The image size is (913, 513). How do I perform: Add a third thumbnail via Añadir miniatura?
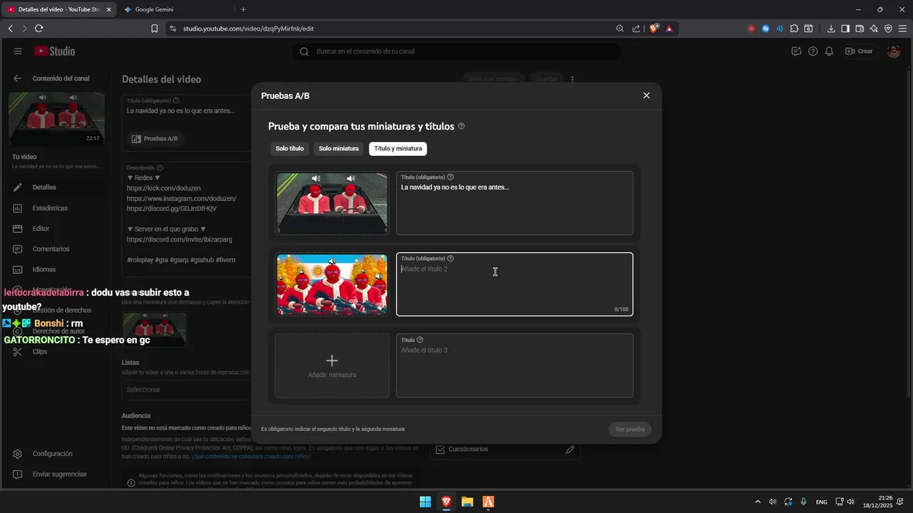332,366
